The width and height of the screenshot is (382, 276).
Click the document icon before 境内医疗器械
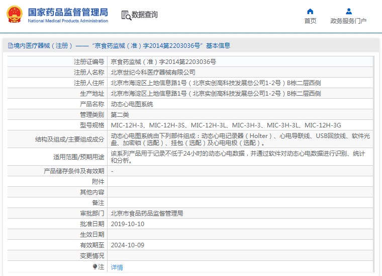pos(10,45)
